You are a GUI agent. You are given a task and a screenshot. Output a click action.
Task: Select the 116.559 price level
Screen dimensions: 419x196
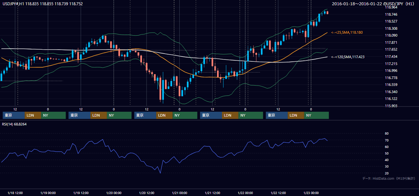(x=391, y=85)
